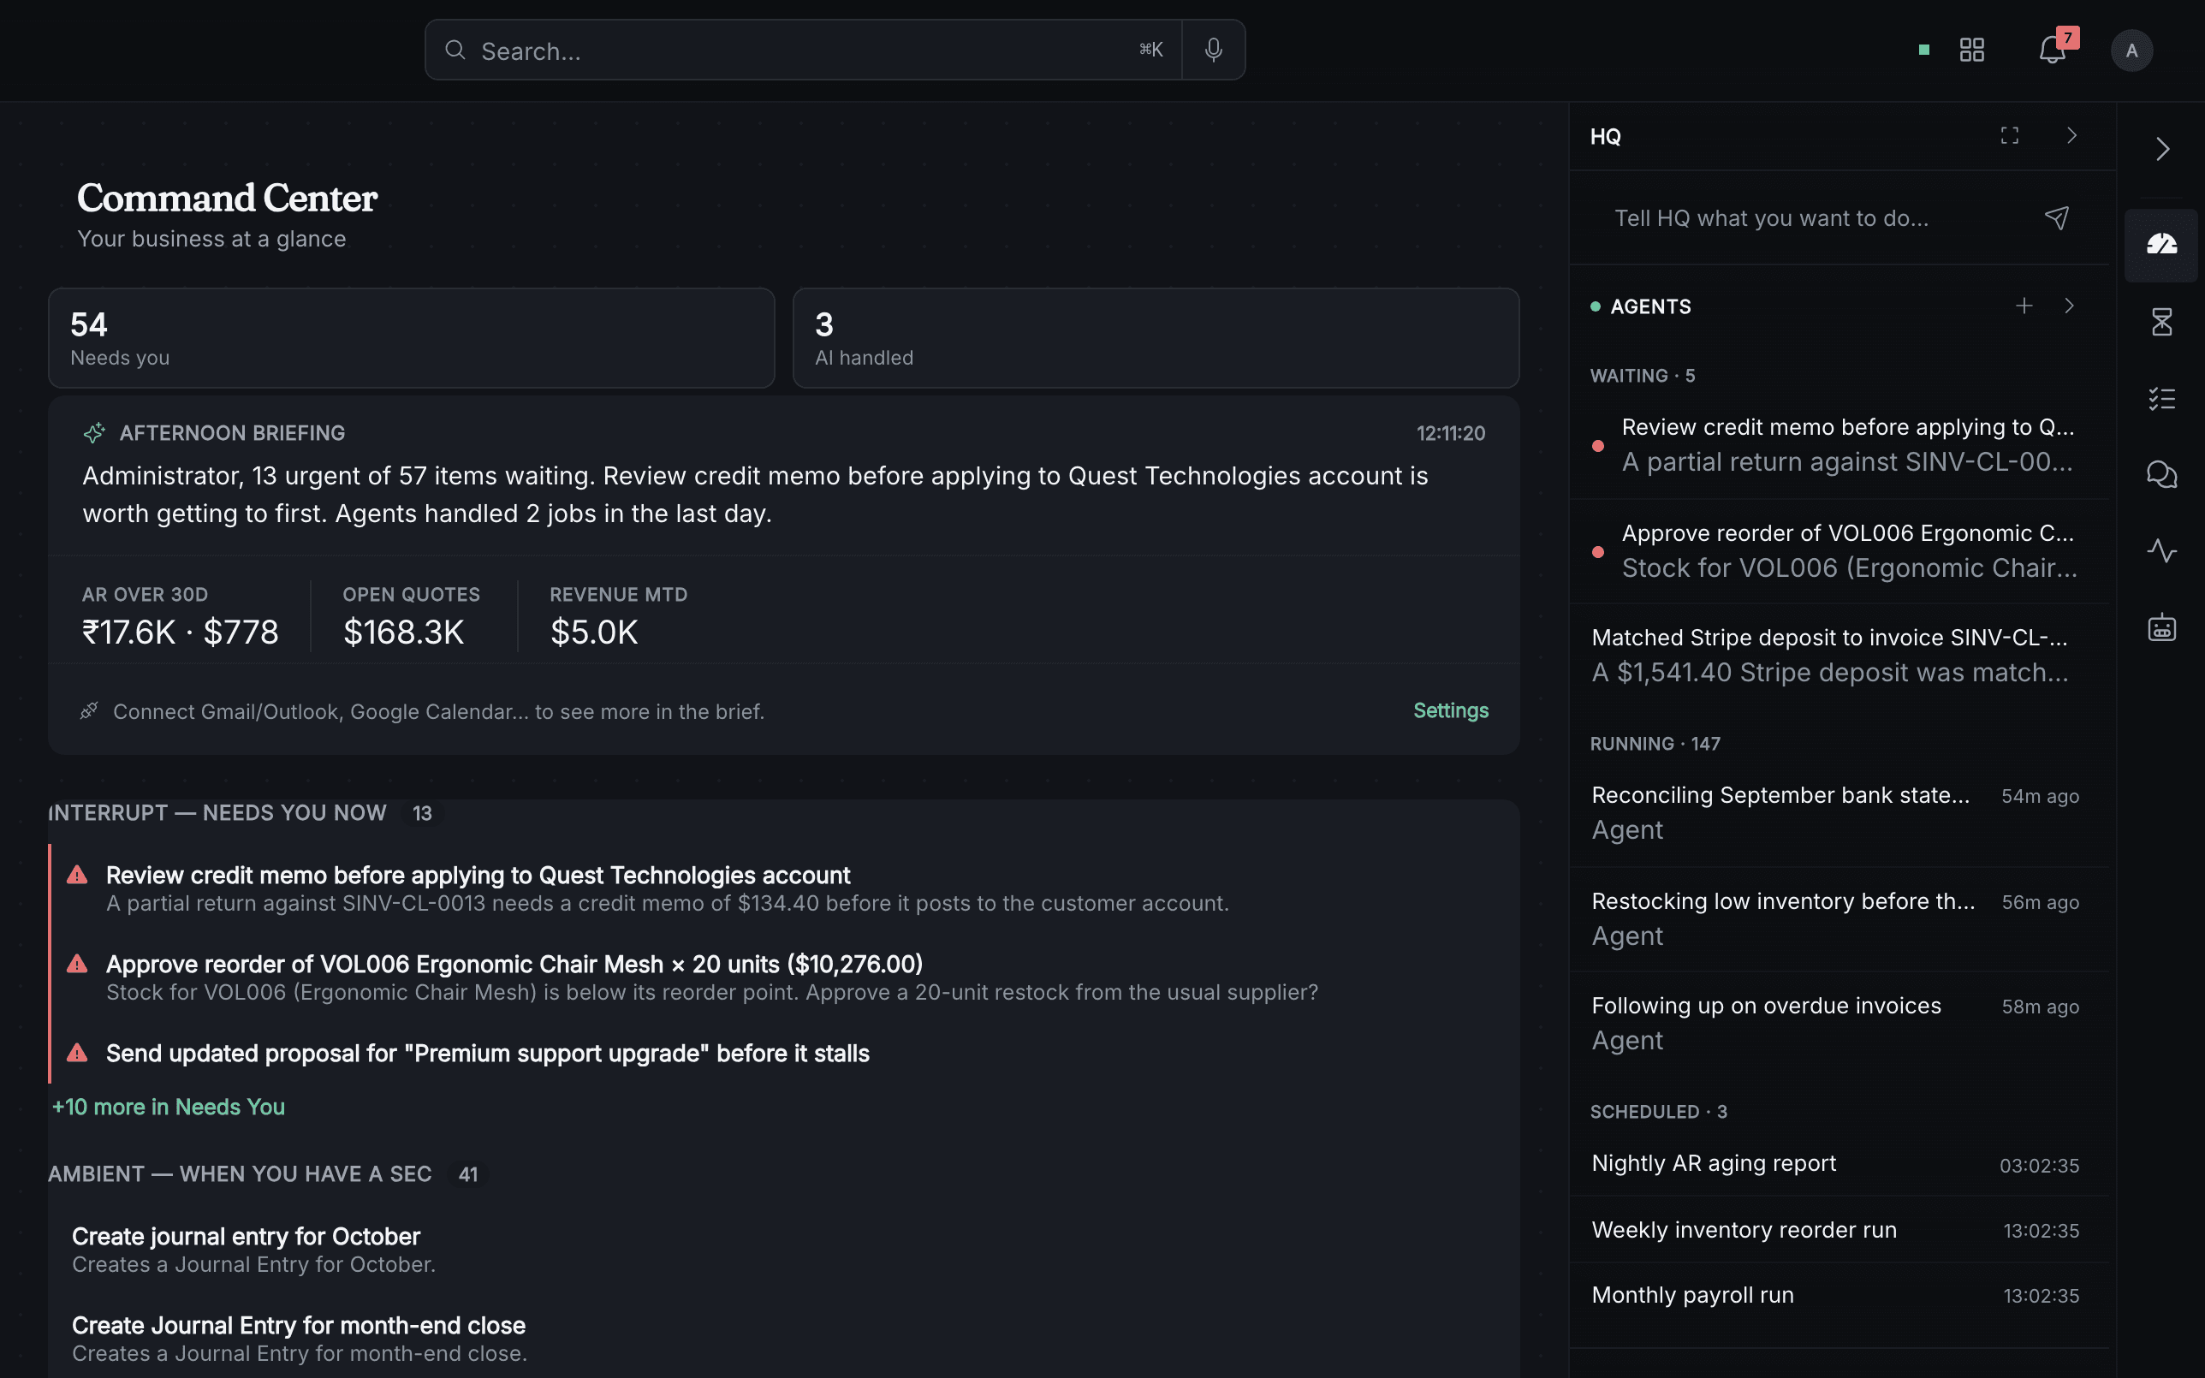Expand HQ panel to fullscreen
Image resolution: width=2205 pixels, height=1378 pixels.
2009,136
